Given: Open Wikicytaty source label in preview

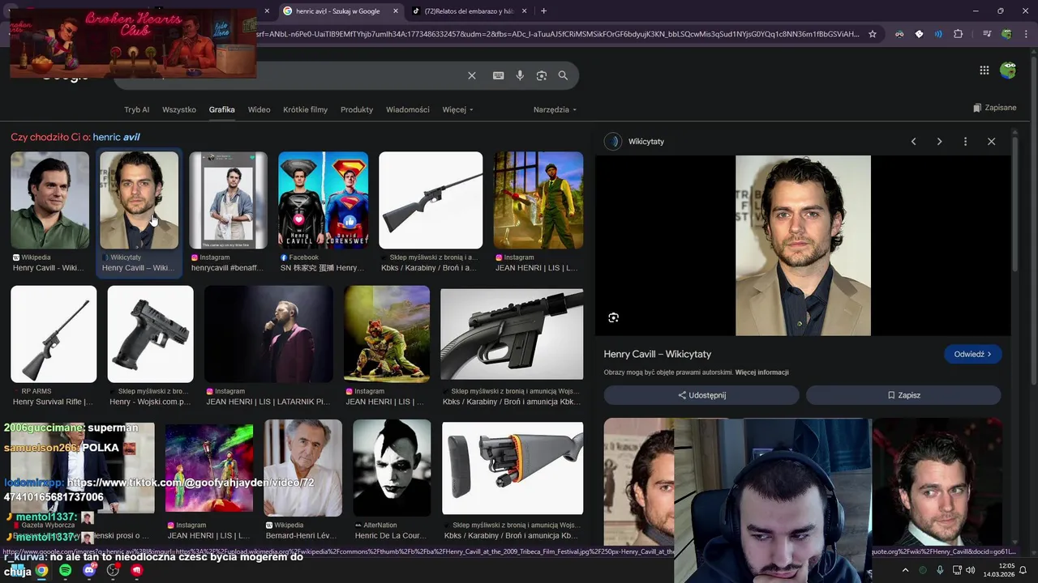Looking at the screenshot, I should click(646, 142).
